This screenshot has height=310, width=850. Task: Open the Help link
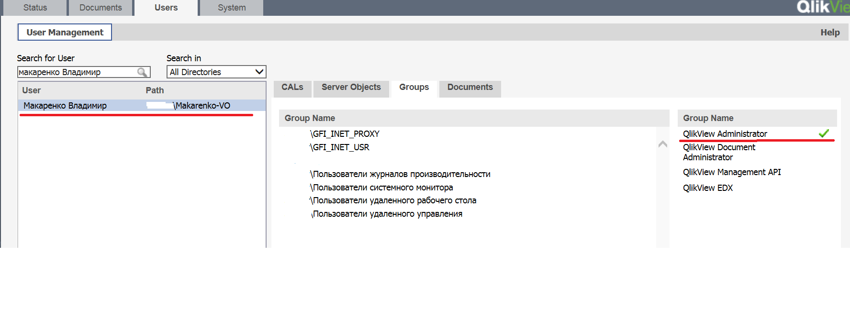point(830,33)
